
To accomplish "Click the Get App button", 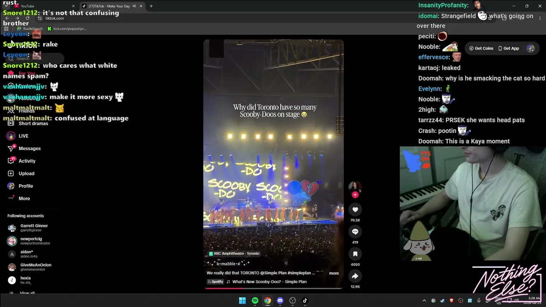I will [508, 48].
